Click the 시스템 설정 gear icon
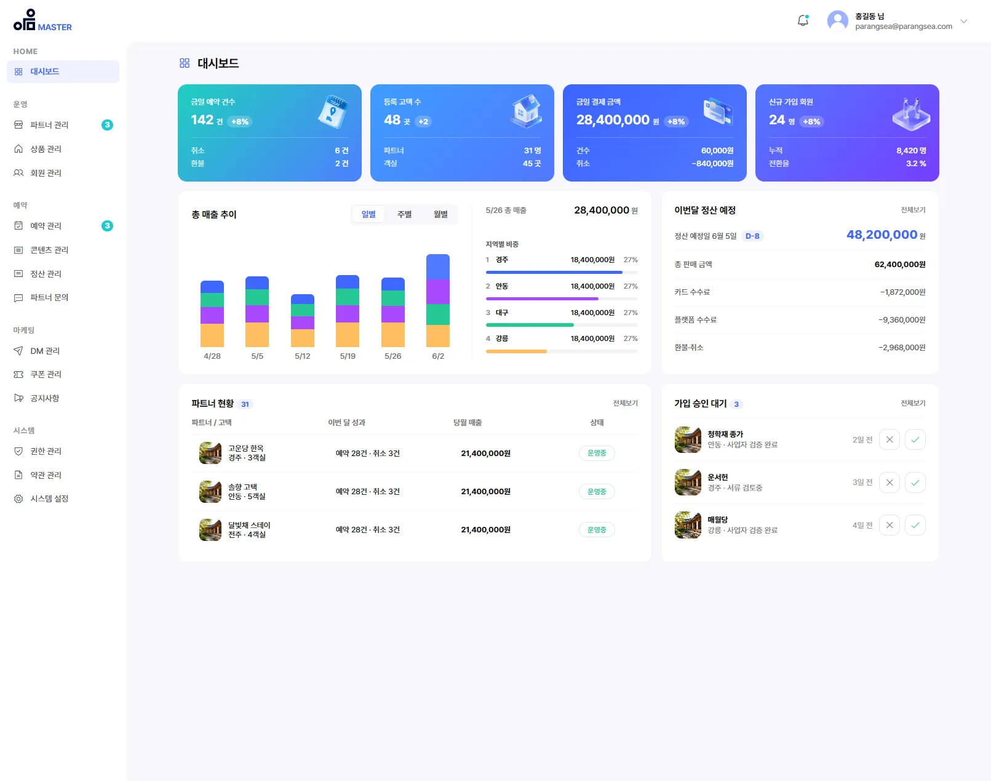Viewport: 991px width, 781px height. (18, 499)
